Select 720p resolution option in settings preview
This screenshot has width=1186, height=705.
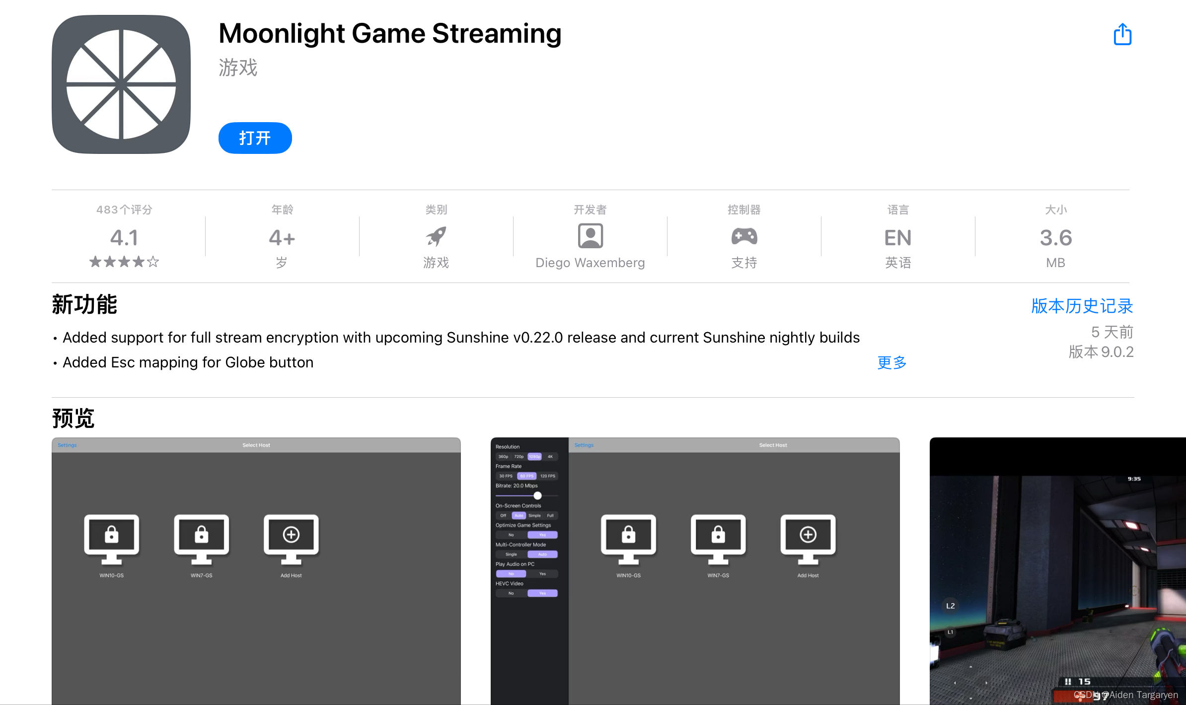click(519, 456)
